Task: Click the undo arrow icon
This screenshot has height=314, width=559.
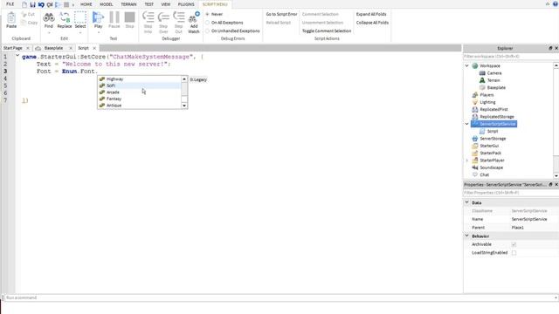Action: pyautogui.click(x=41, y=4)
